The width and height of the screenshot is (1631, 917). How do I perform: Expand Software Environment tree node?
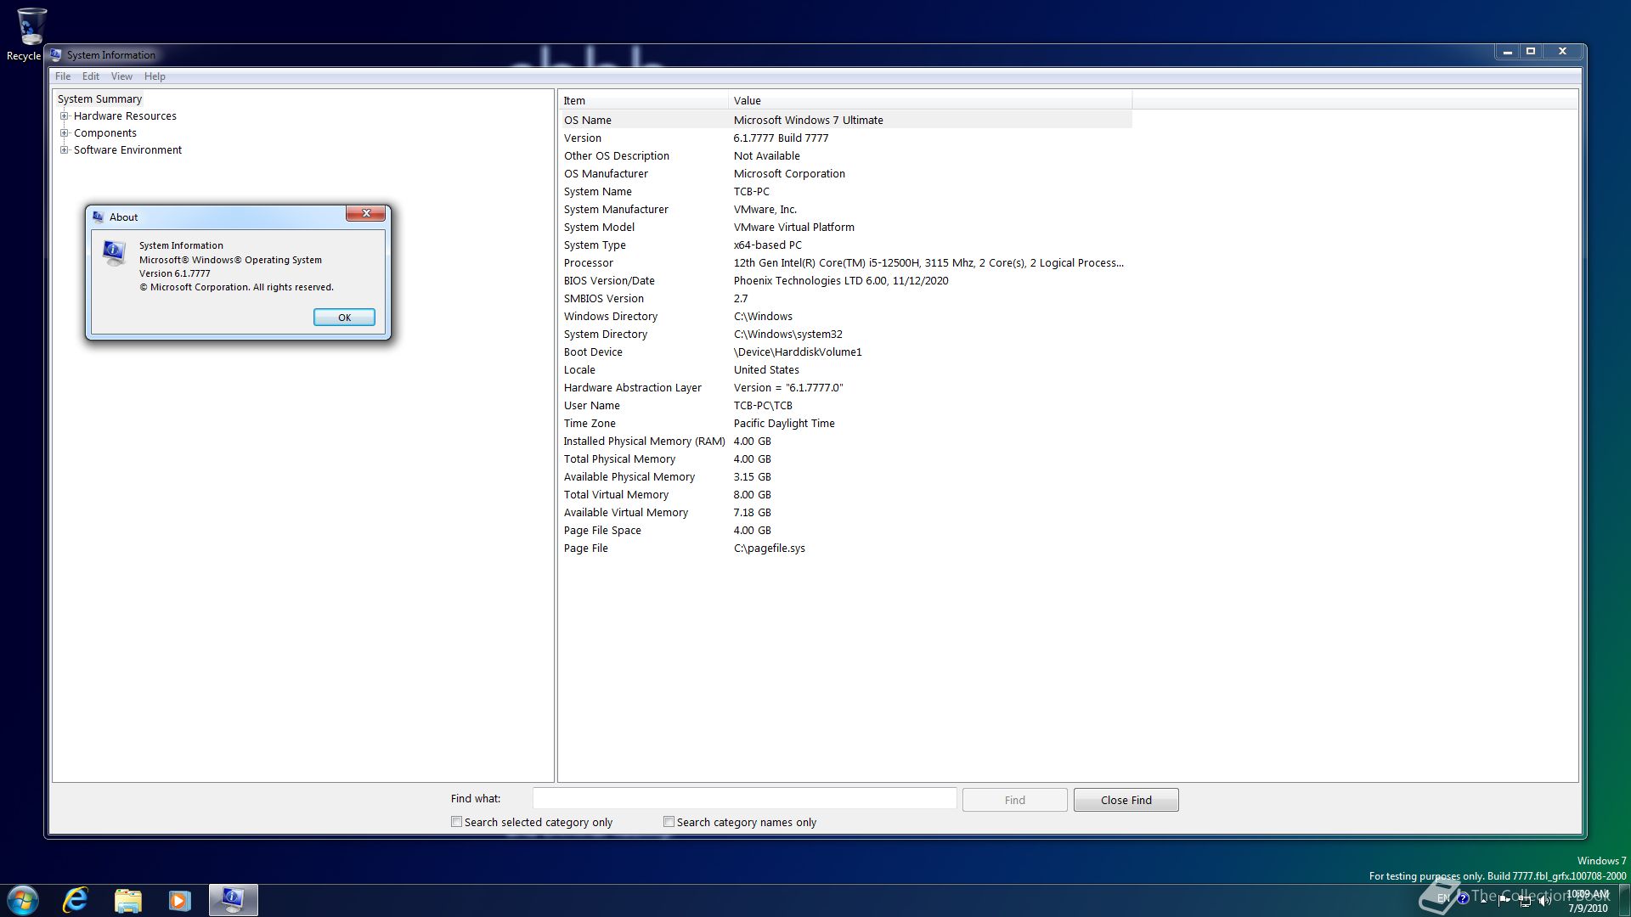(x=64, y=150)
